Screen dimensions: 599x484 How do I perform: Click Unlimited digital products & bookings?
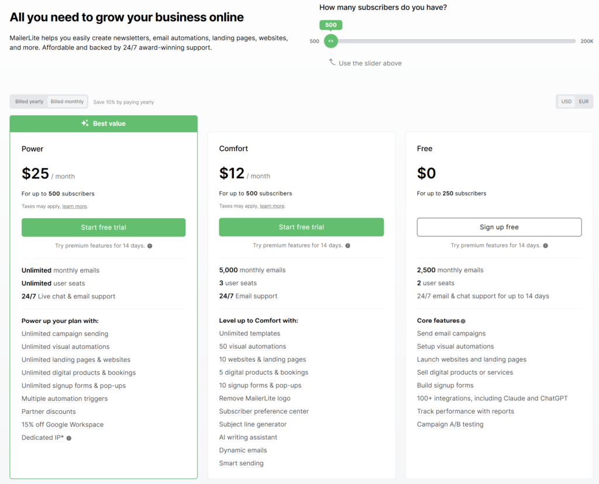click(79, 373)
